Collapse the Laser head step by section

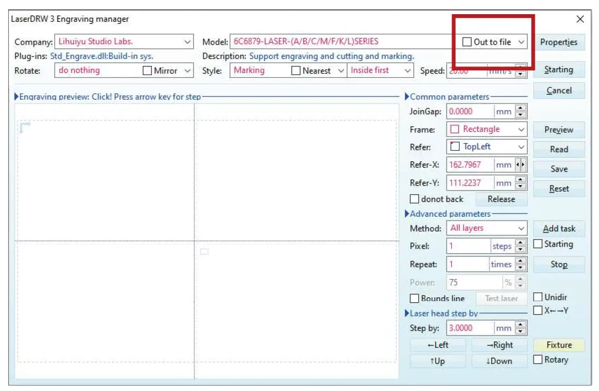tap(407, 314)
